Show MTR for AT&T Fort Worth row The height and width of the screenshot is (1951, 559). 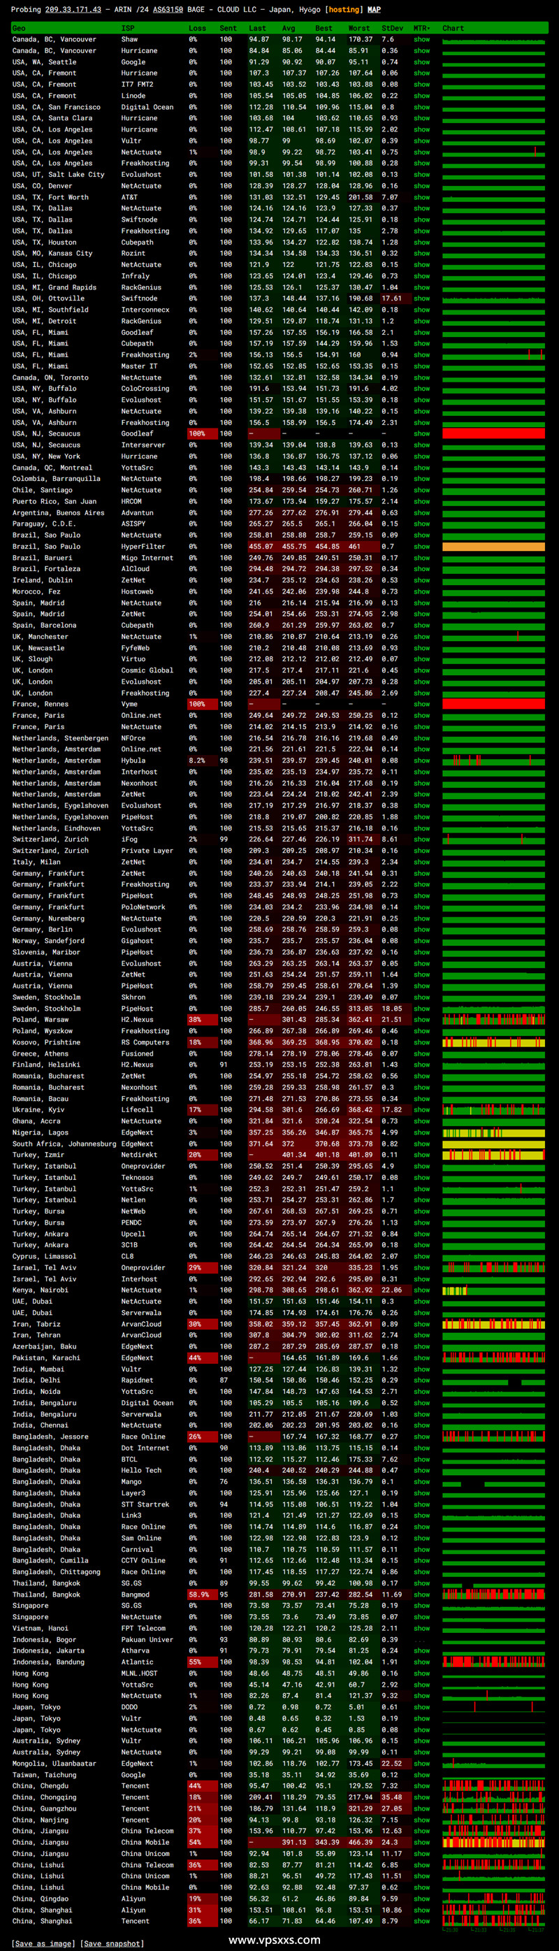click(x=421, y=197)
